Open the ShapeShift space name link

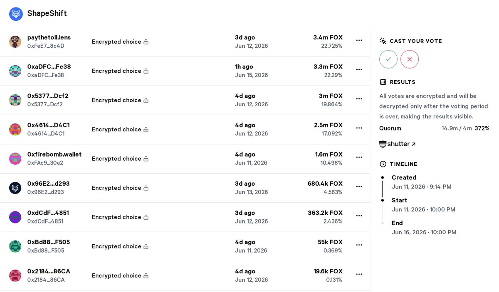click(47, 13)
